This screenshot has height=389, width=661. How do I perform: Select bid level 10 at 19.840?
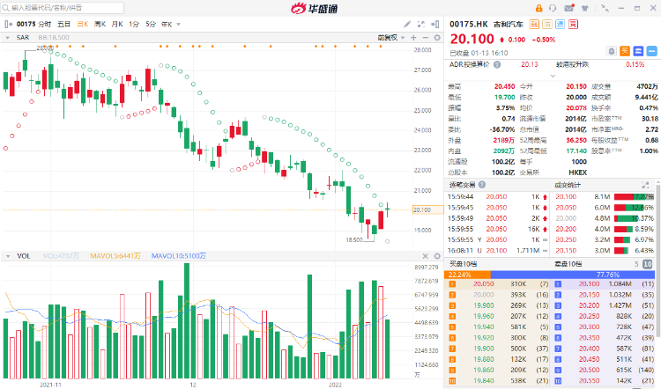coord(497,380)
